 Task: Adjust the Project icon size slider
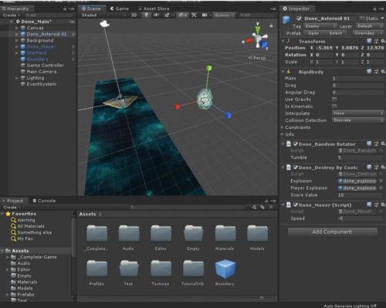pyautogui.click(x=262, y=298)
